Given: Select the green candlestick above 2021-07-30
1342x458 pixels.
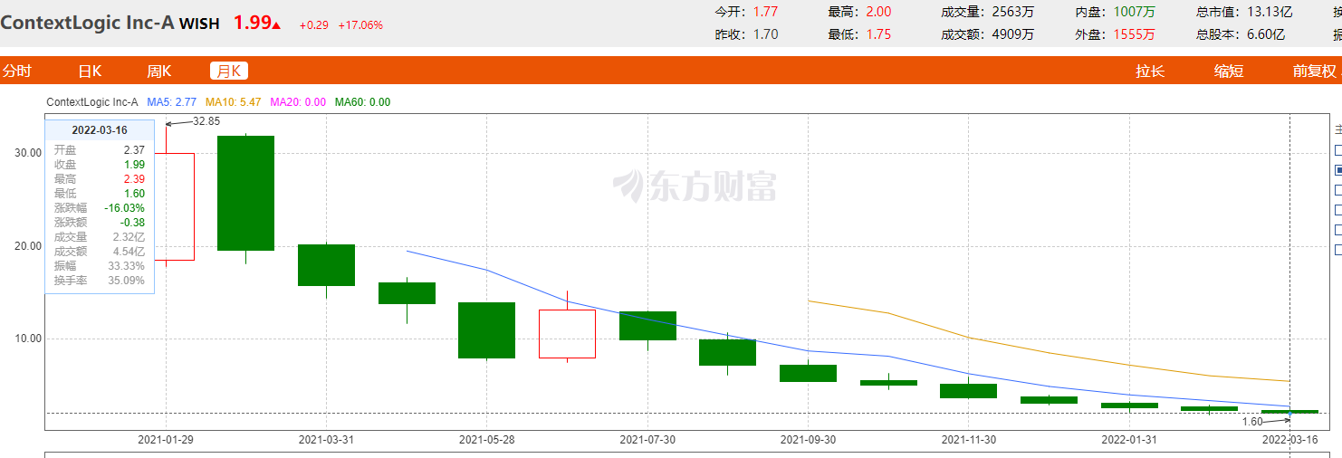Looking at the screenshot, I should point(647,326).
